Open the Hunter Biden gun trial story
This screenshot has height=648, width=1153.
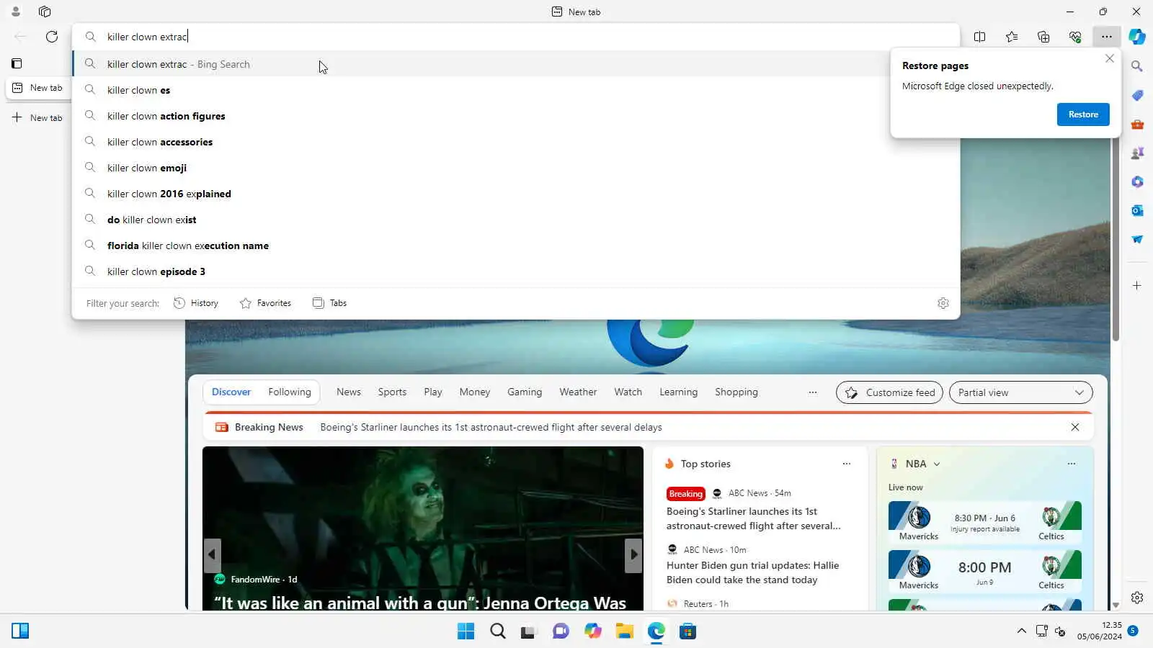(x=753, y=573)
